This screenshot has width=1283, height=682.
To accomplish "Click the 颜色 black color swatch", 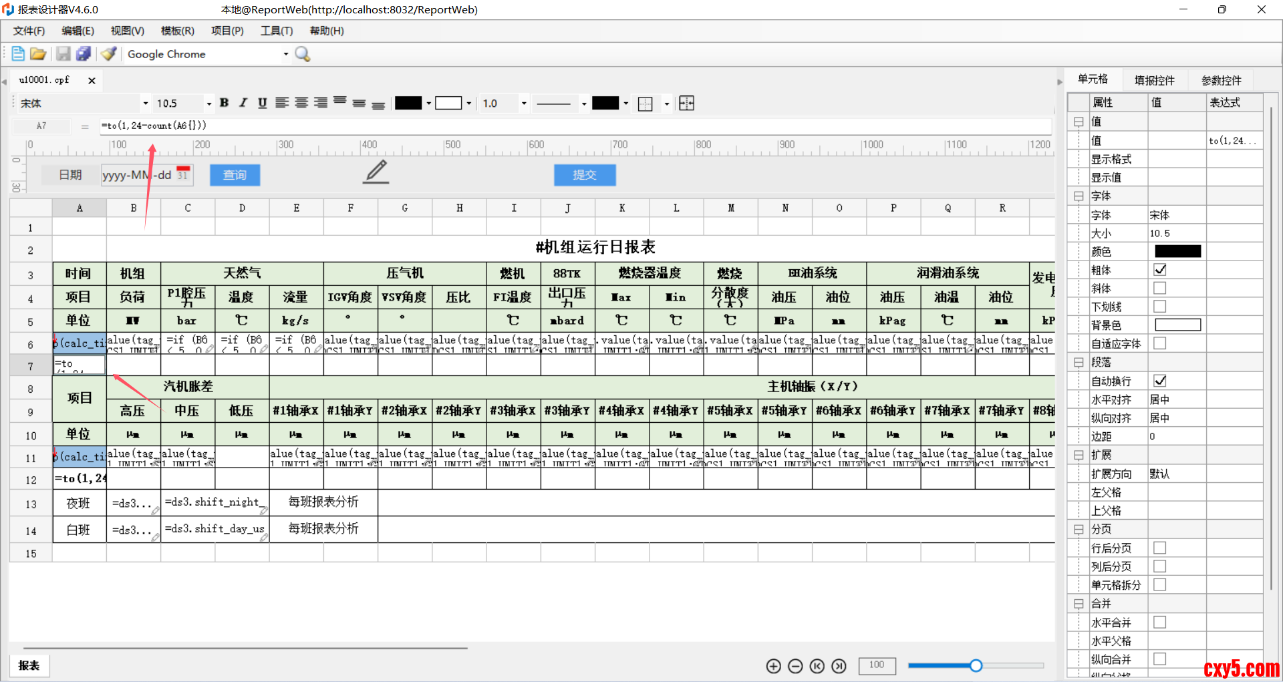I will point(1177,252).
